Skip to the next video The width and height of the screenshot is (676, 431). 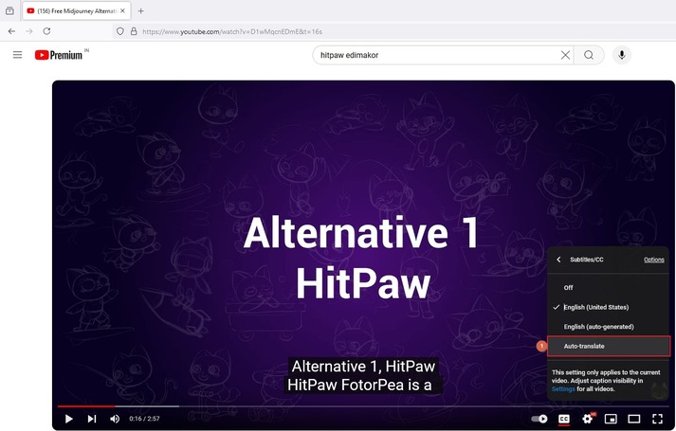pos(91,419)
